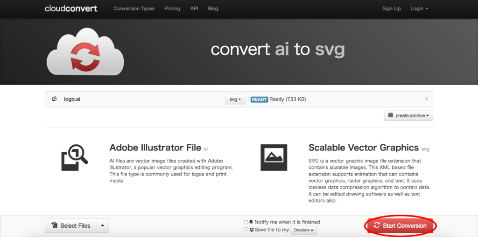Click the Scalable Vector Graphics image icon
The height and width of the screenshot is (237, 478).
pyautogui.click(x=274, y=157)
